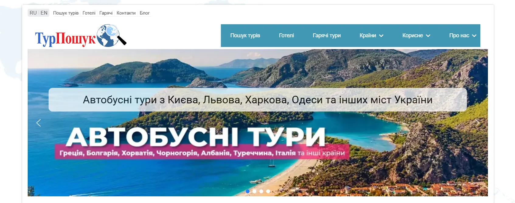Image resolution: width=515 pixels, height=203 pixels.
Task: Switch site language to EN
Action: tap(44, 13)
